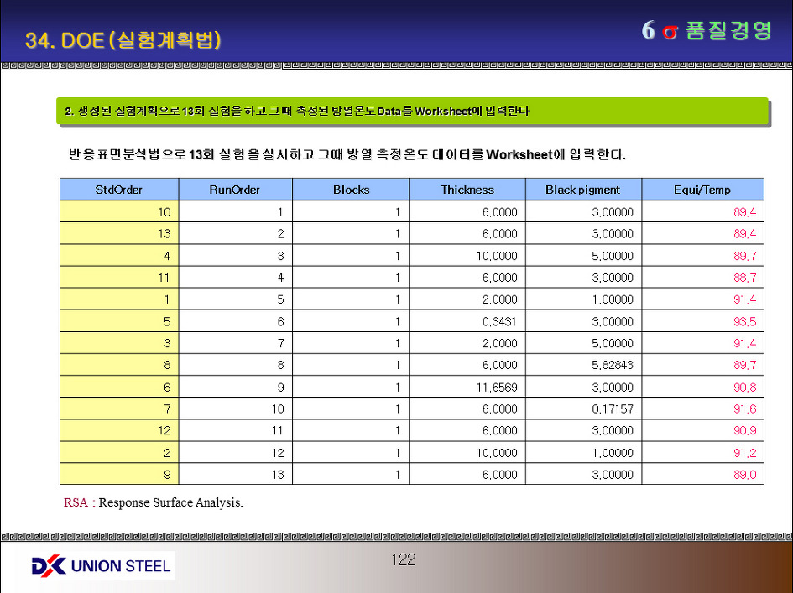Select the Black pigment column header
The width and height of the screenshot is (793, 593).
[x=582, y=190]
